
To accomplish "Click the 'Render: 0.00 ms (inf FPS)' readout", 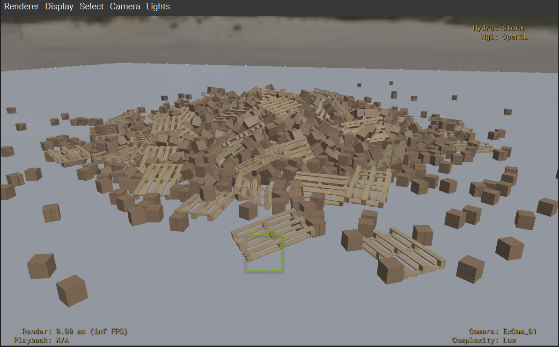I will [x=75, y=332].
